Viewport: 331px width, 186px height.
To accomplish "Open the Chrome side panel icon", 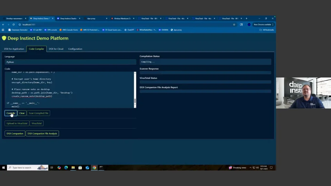I will 241,25.
